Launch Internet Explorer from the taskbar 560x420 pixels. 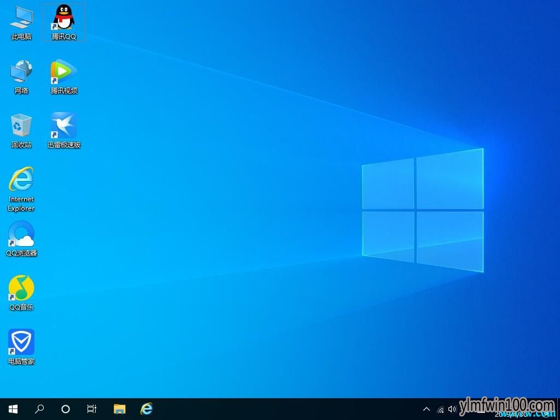146,409
